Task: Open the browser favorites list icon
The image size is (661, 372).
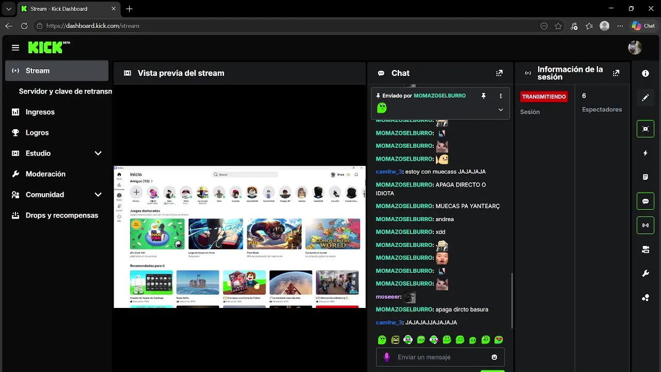Action: (x=589, y=26)
